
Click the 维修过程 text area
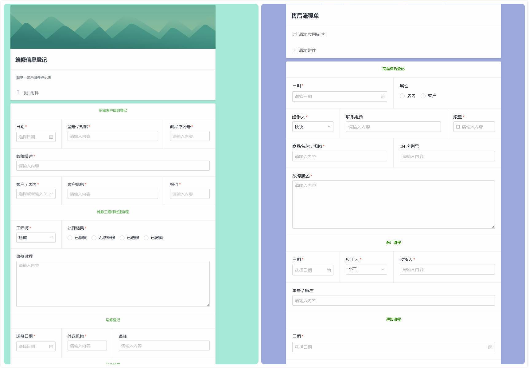(113, 283)
